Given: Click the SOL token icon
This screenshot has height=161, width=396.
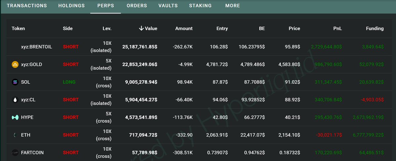Looking at the screenshot, I should [15, 82].
